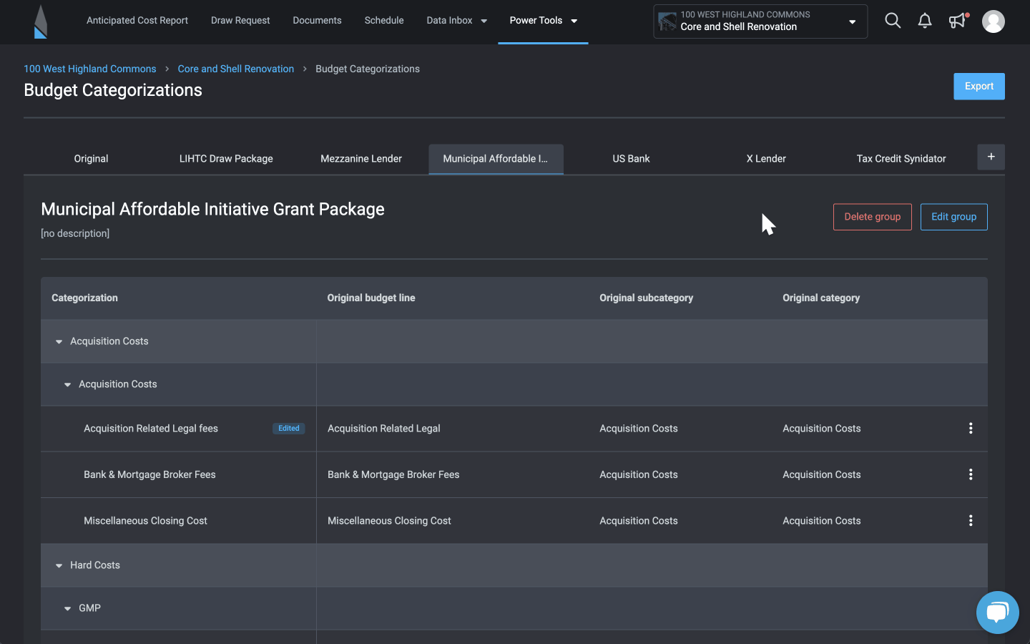Expand the Data Inbox menu
The height and width of the screenshot is (644, 1030).
(456, 21)
